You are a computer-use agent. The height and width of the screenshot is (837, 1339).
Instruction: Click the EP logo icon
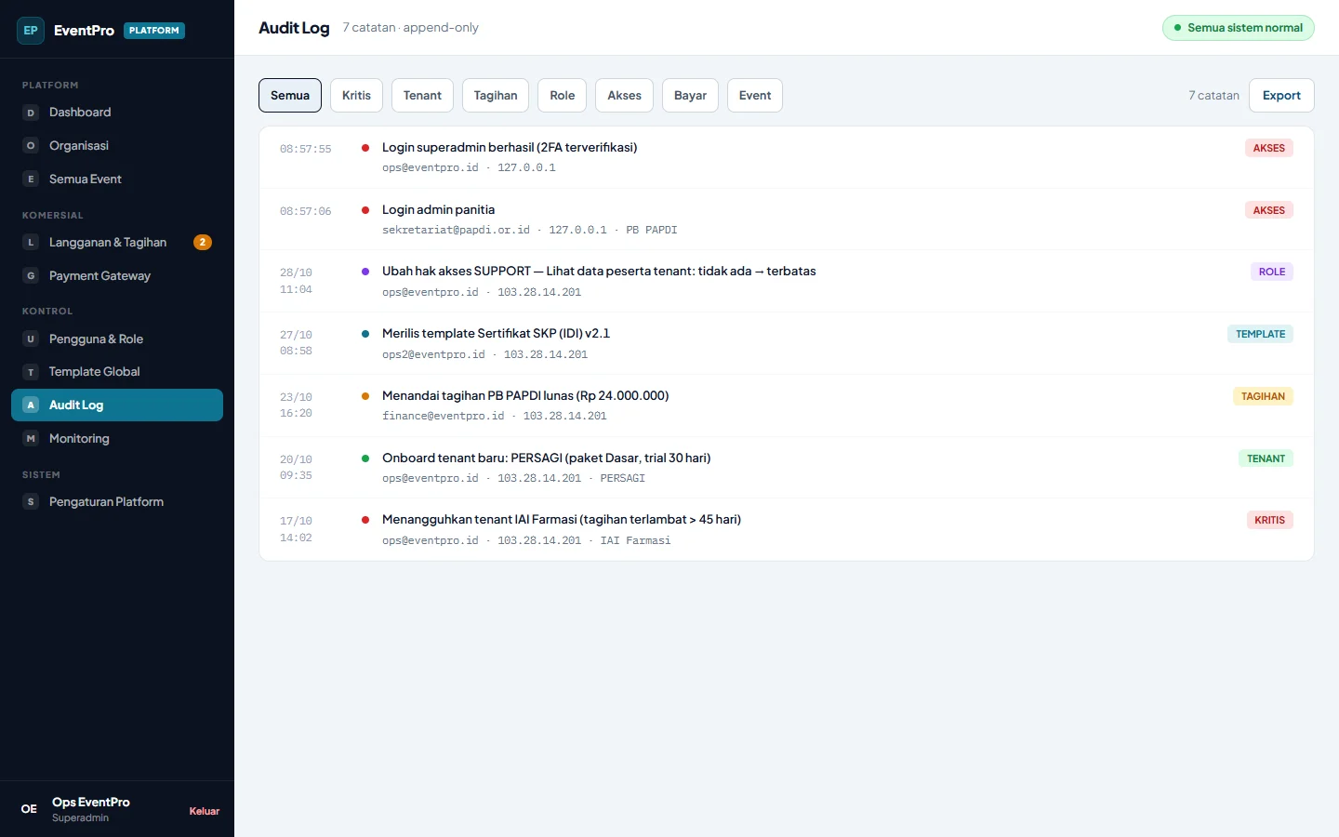point(31,31)
